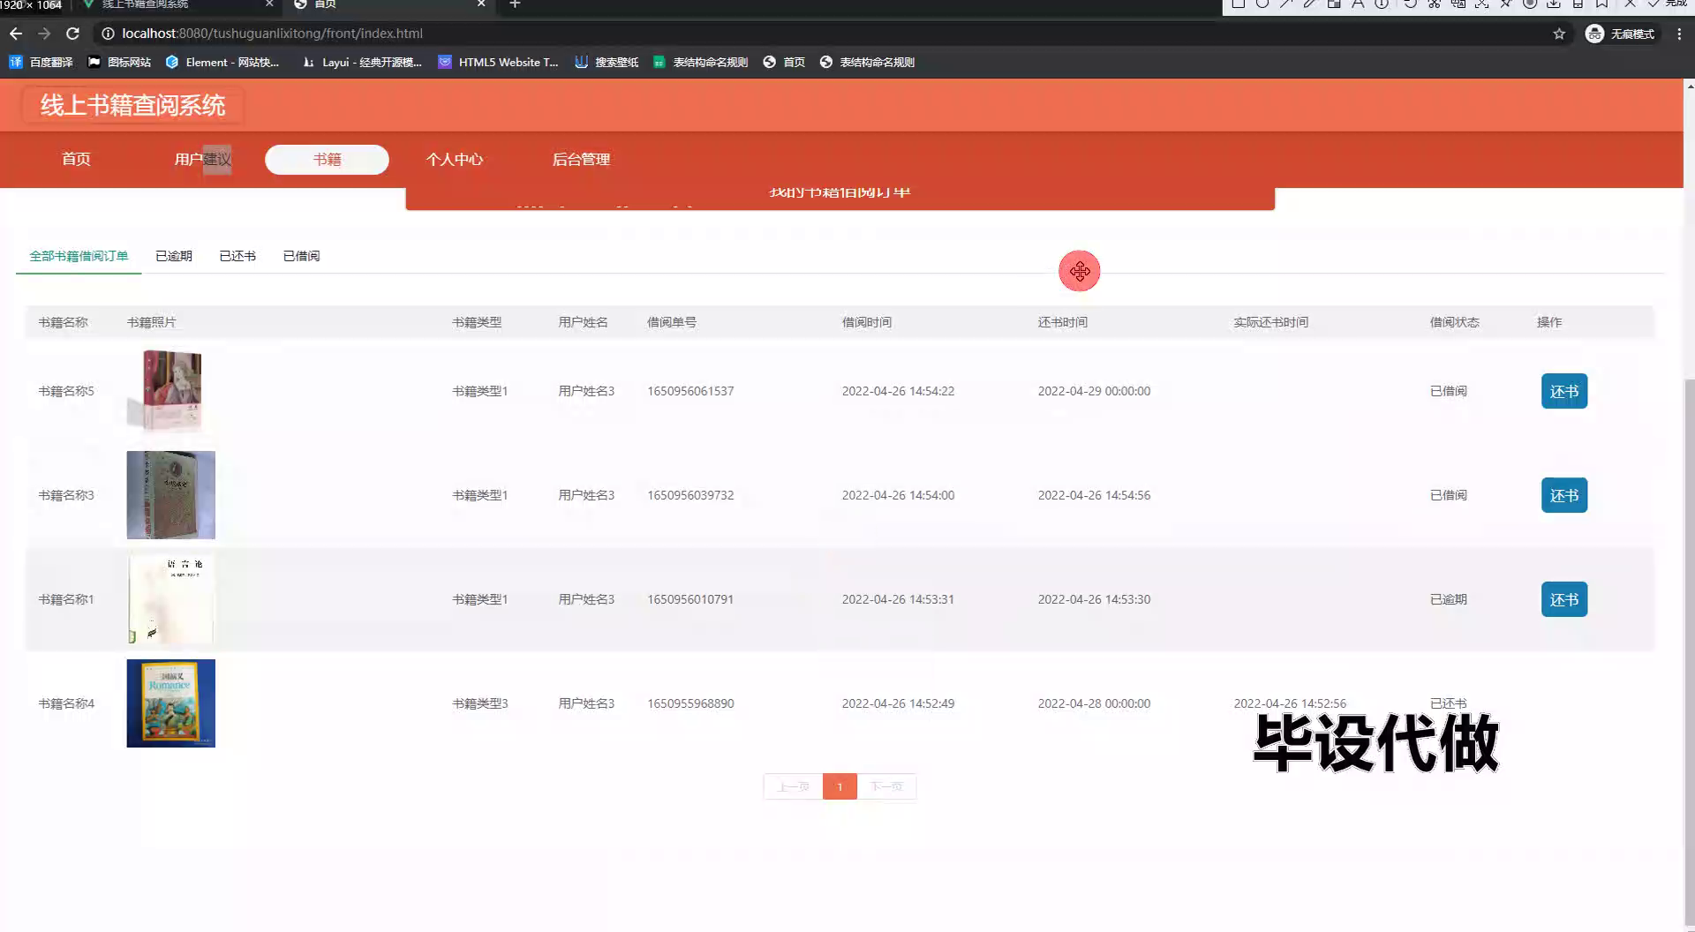Switch to the 已借阅 tab
The height and width of the screenshot is (932, 1695).
pyautogui.click(x=301, y=256)
